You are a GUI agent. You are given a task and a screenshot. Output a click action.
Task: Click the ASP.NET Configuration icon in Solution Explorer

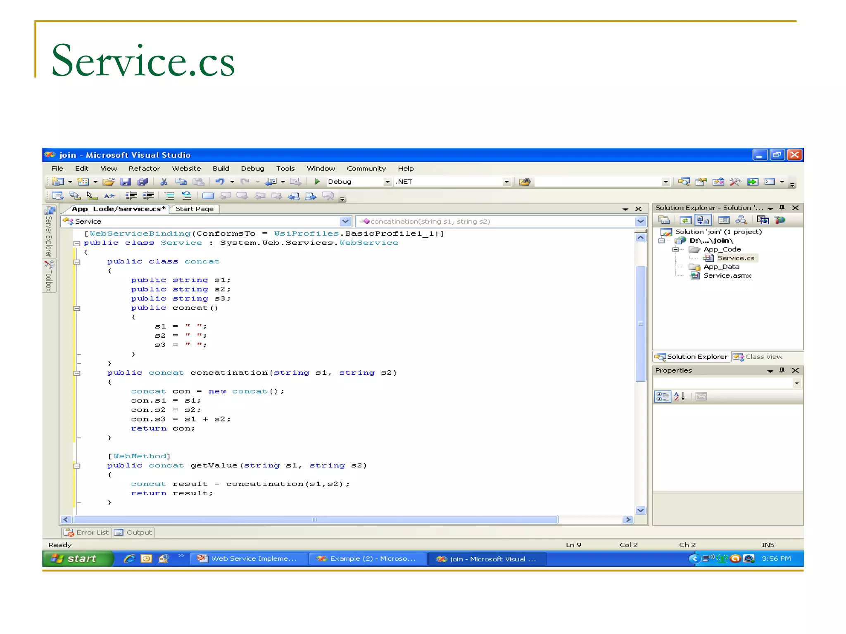(x=780, y=220)
